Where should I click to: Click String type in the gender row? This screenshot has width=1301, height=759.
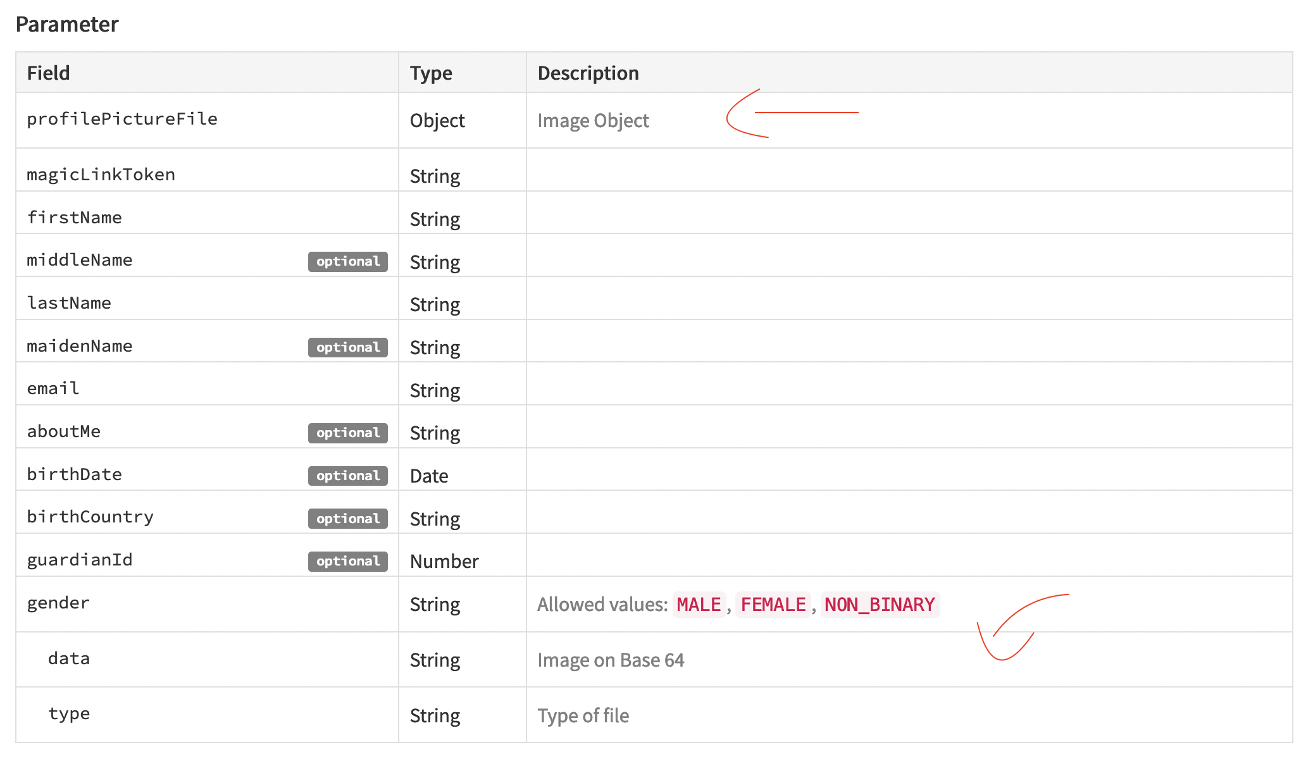tap(435, 605)
